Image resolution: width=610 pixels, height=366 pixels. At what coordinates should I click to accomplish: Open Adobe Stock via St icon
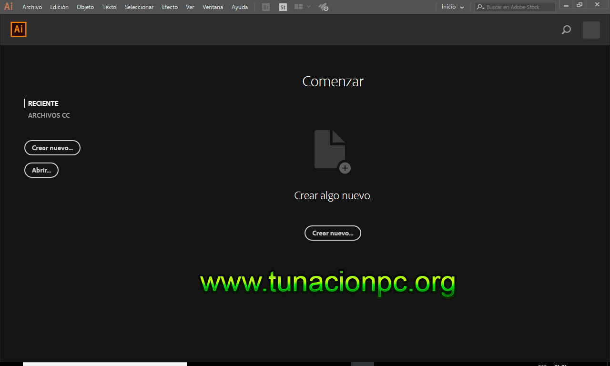click(x=283, y=7)
